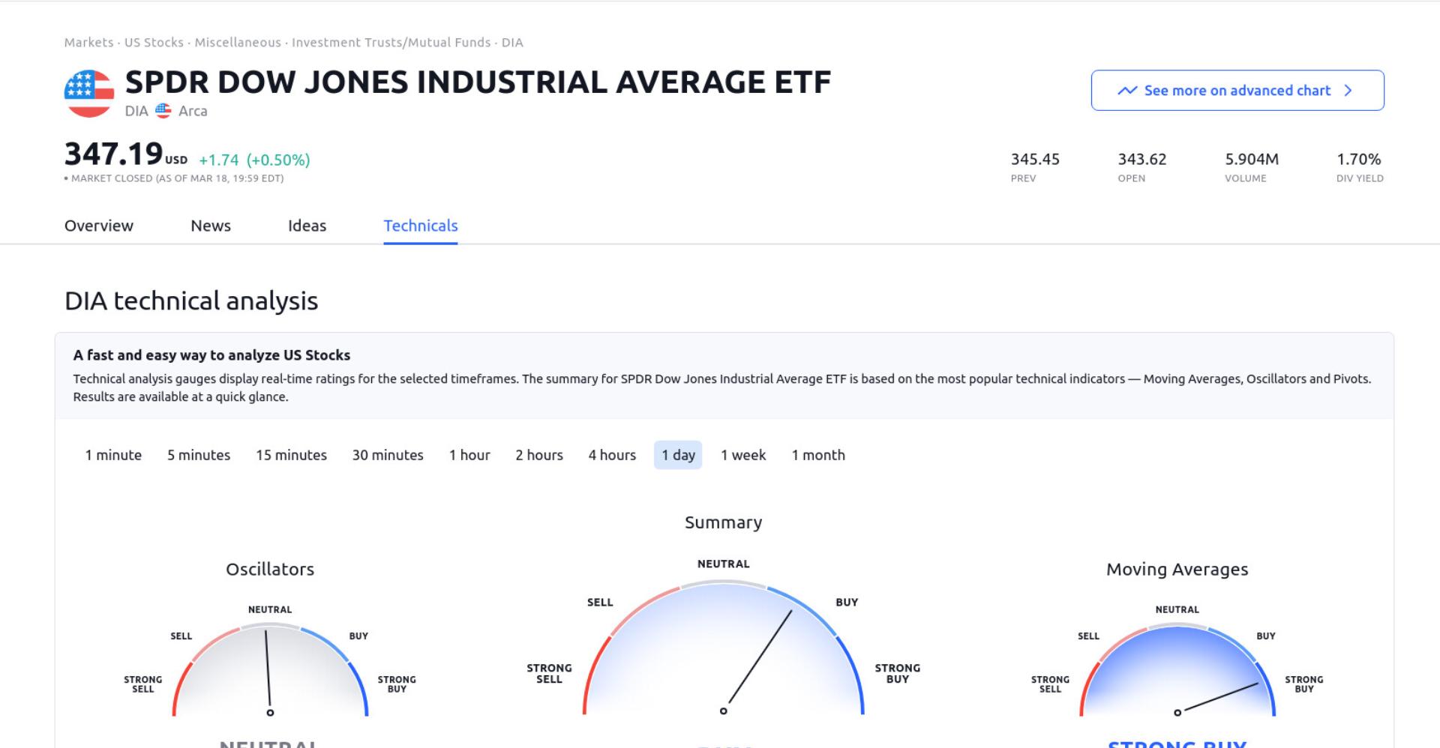1440x748 pixels.
Task: Select the 5 minutes timeframe
Action: [199, 455]
